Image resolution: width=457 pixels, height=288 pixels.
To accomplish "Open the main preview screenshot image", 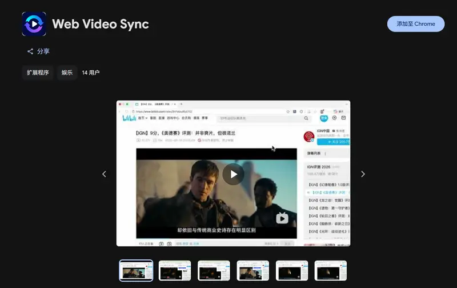I will pyautogui.click(x=233, y=174).
